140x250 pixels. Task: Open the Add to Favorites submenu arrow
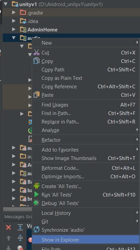tap(137, 150)
